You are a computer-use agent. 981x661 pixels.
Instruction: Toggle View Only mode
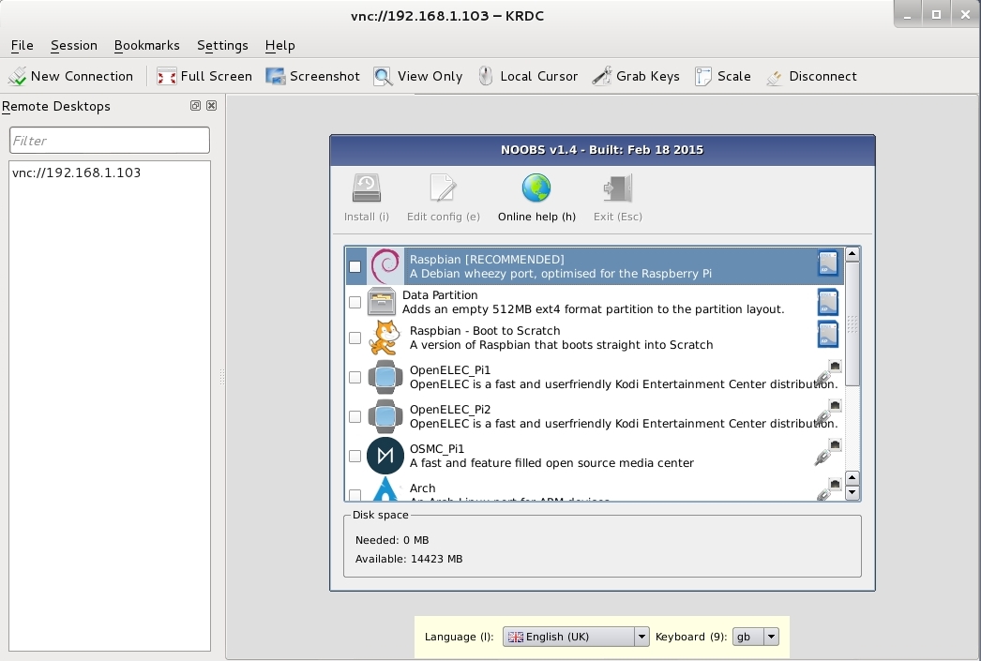click(x=418, y=76)
